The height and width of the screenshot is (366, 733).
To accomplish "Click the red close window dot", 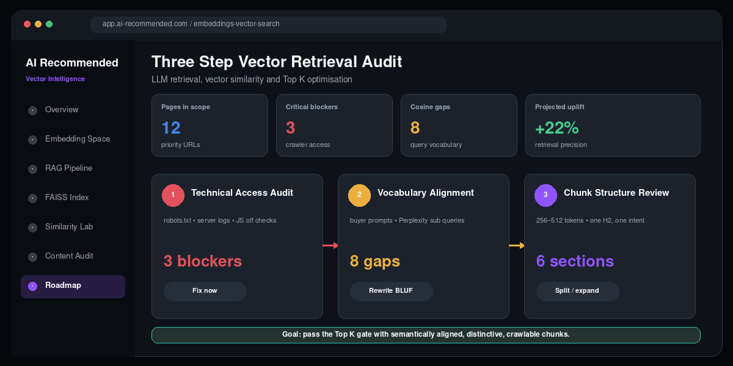I will coord(27,24).
